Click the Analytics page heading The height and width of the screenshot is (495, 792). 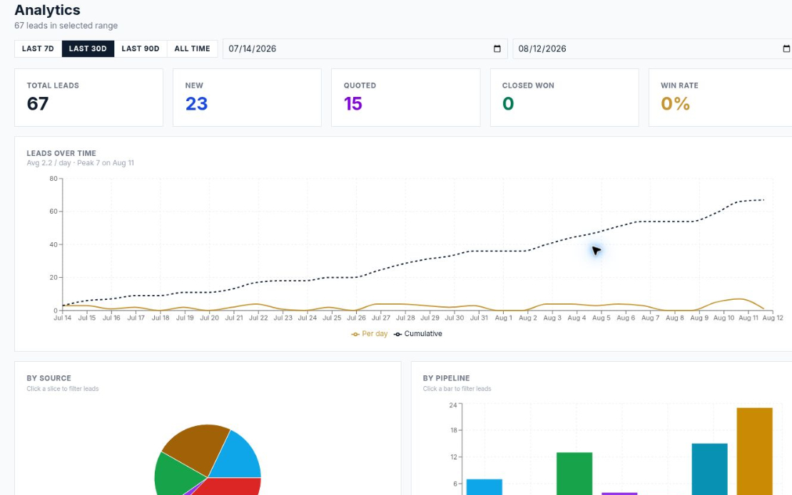(x=48, y=10)
